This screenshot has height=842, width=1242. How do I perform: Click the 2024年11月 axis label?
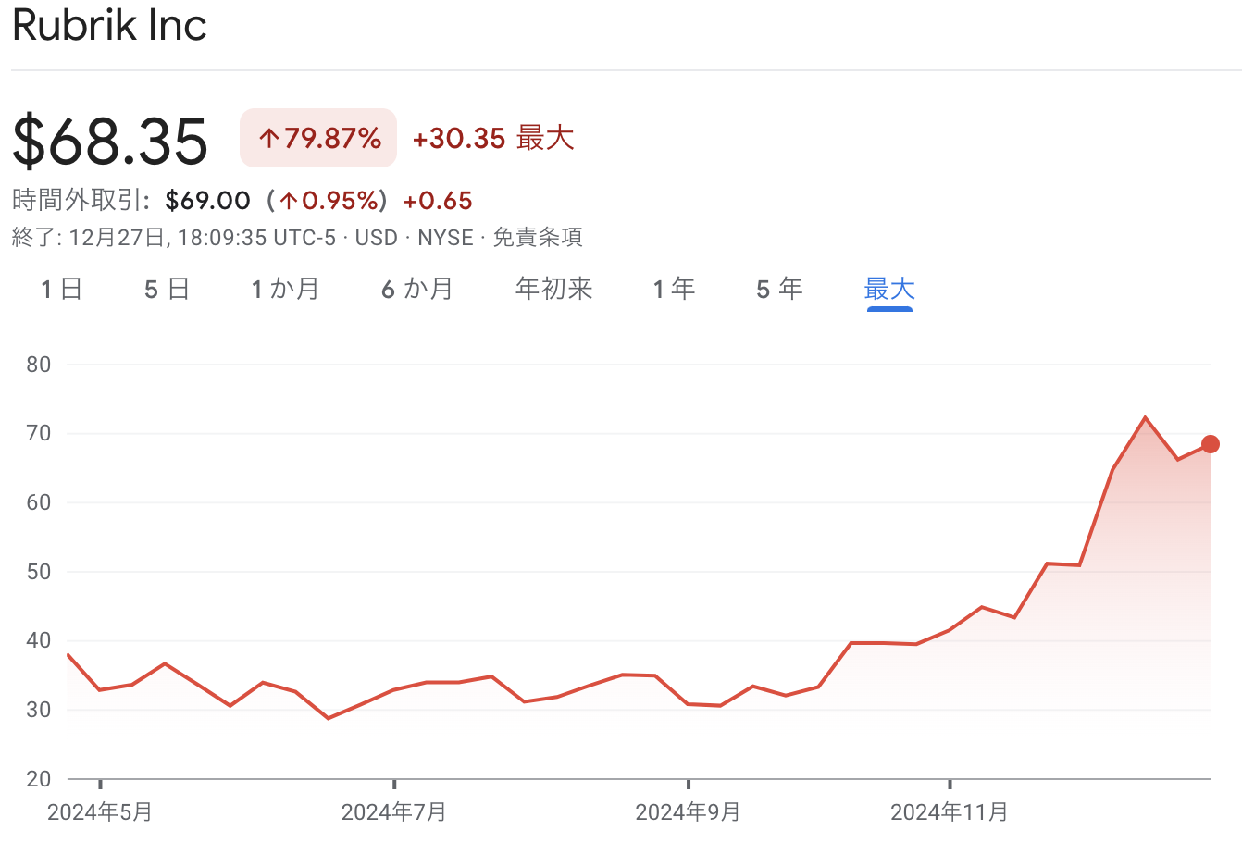950,812
